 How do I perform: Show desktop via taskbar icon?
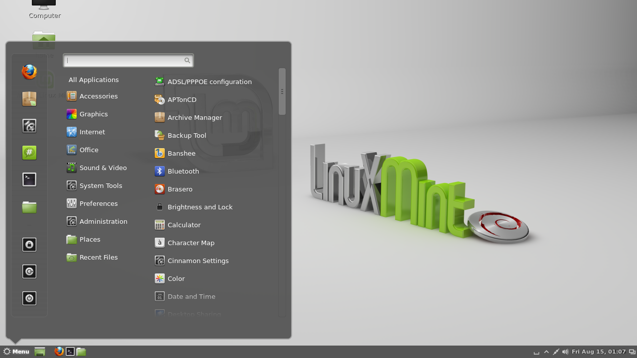[x=40, y=352]
